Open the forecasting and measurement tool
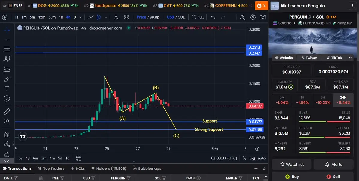The width and height of the screenshot is (359, 181). click(7, 69)
